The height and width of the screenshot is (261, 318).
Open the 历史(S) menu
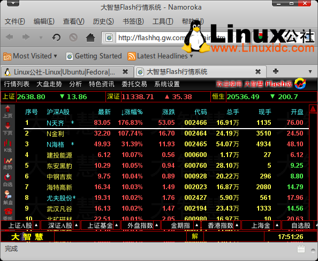[103, 21]
